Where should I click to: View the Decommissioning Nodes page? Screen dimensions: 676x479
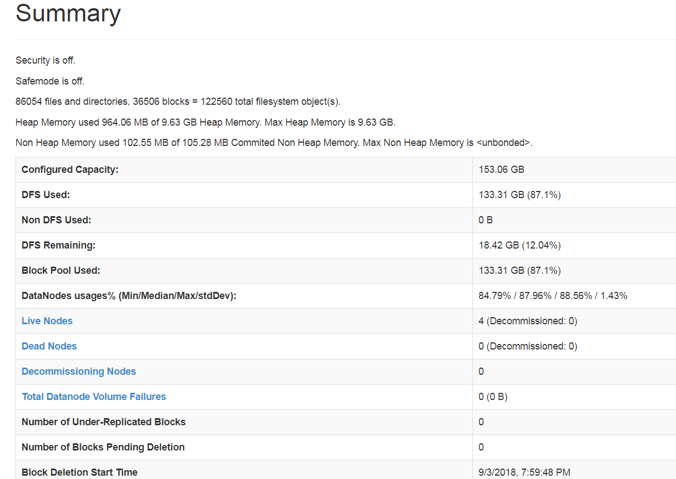click(x=78, y=371)
